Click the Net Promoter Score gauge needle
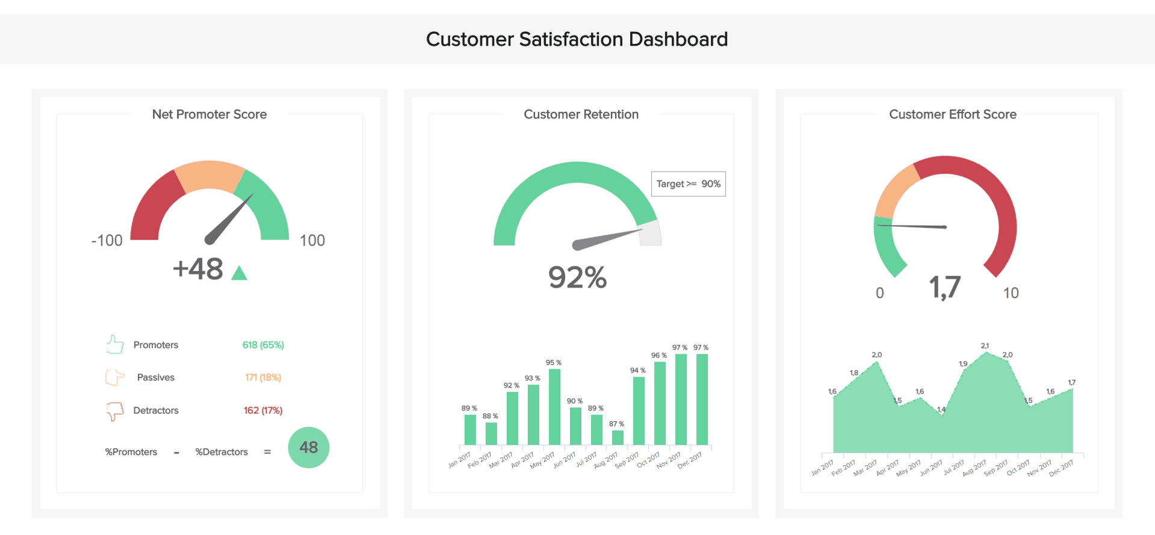Viewport: 1155px width, 535px height. tap(229, 219)
